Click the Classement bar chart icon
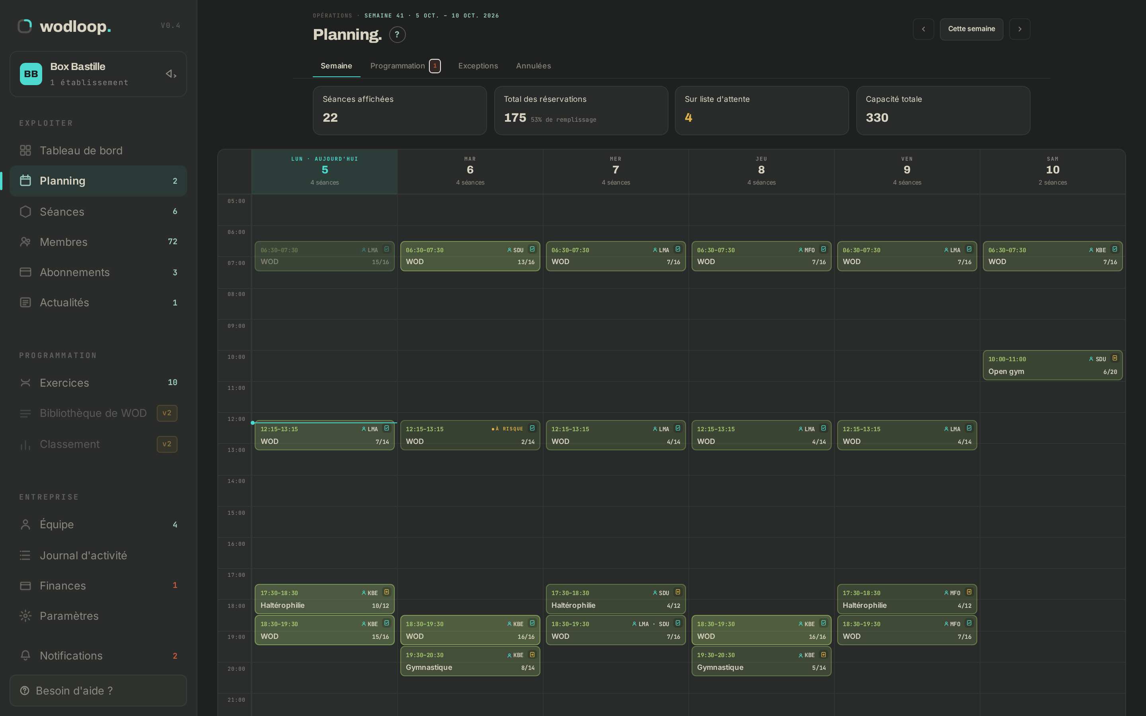Screen dimensions: 1146x716 click(x=25, y=445)
